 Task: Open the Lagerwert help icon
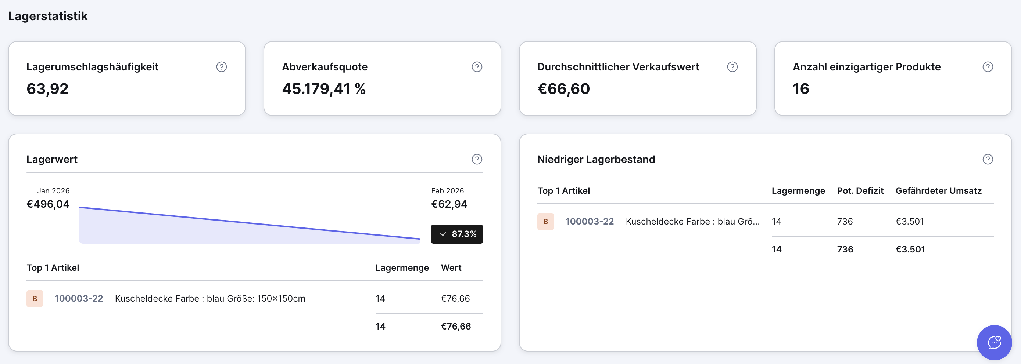tap(477, 159)
